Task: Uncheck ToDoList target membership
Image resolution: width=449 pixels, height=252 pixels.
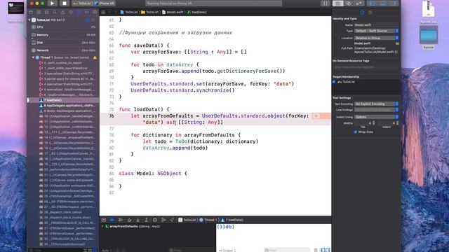Action: coord(334,82)
